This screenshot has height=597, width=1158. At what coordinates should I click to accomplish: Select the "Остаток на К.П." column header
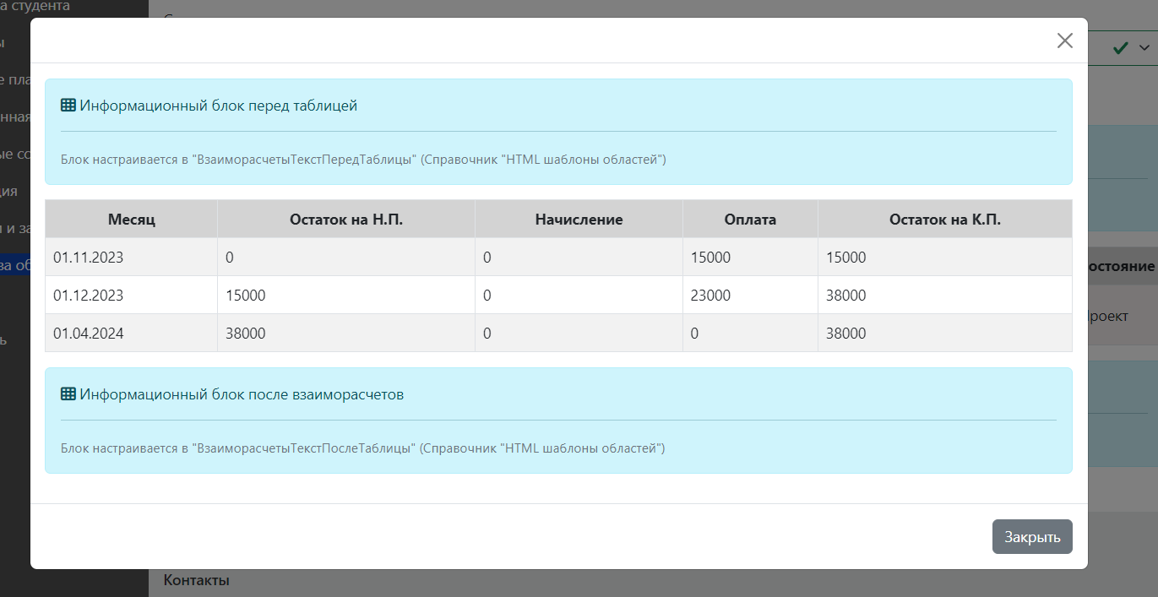click(944, 220)
